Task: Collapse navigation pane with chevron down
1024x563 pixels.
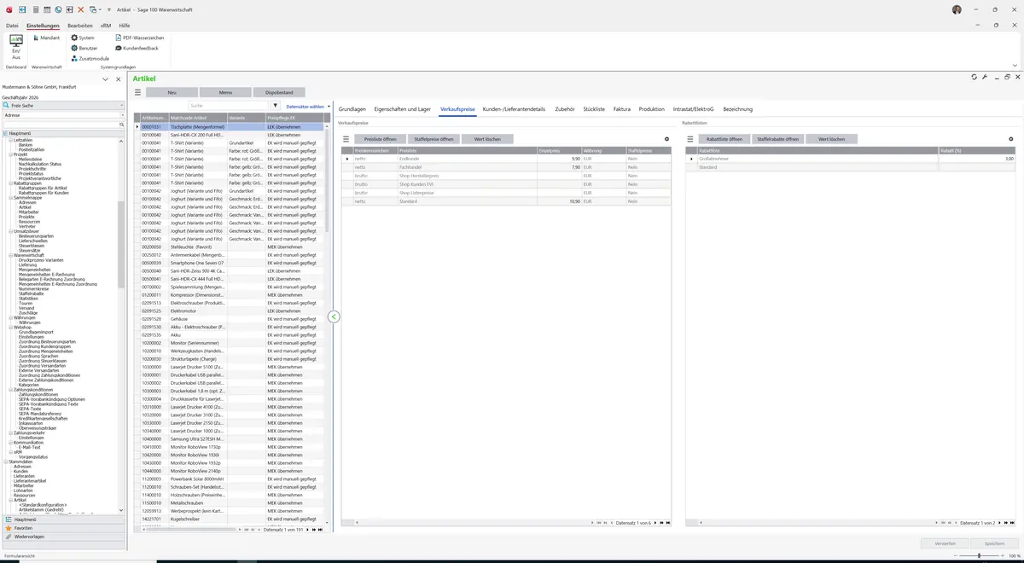Action: [x=105, y=78]
